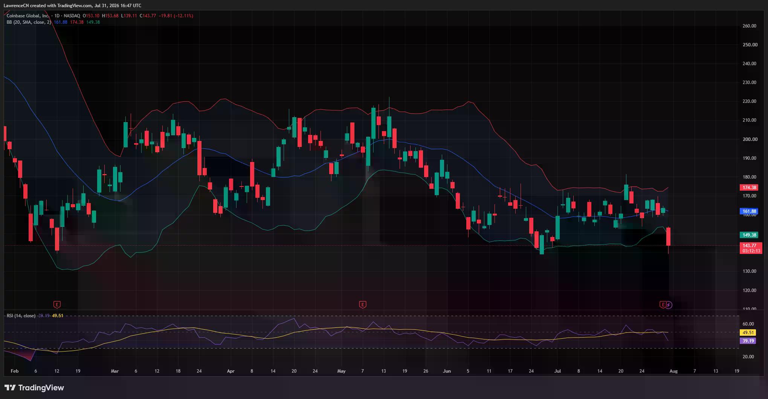Click the close value C143.77 in legend
The width and height of the screenshot is (768, 399).
[x=148, y=16]
